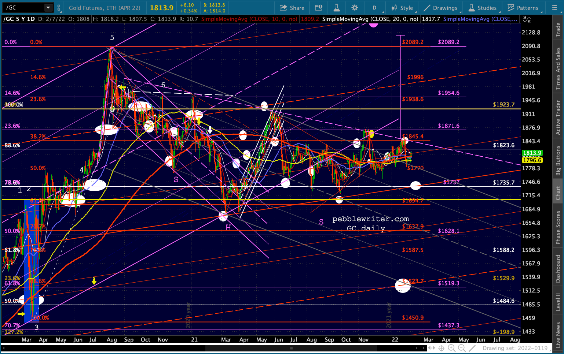Click the zoom out magnifier icon
Viewport: 564px width, 354px height.
click(x=462, y=348)
